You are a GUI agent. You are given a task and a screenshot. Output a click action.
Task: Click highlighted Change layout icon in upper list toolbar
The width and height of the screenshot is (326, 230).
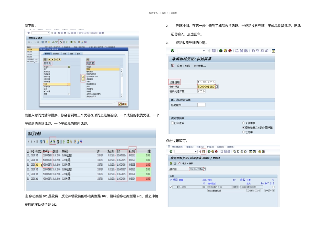tap(61, 42)
